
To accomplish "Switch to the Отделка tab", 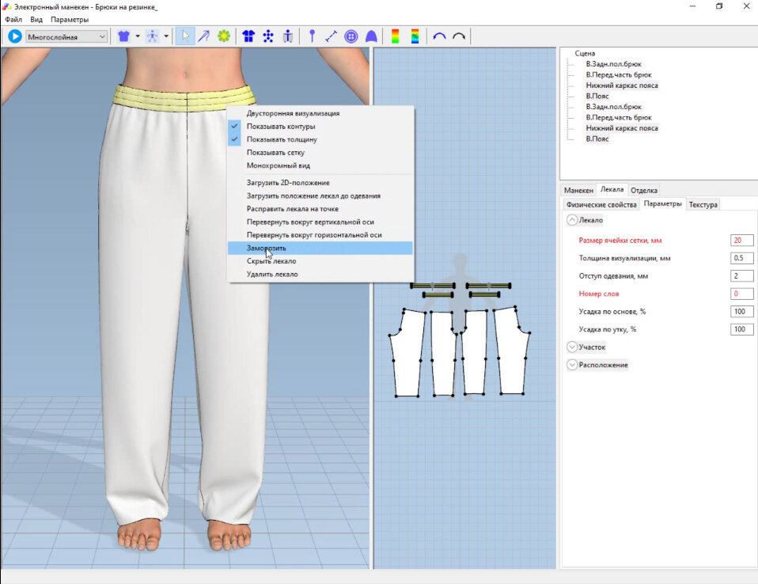I will click(x=644, y=191).
